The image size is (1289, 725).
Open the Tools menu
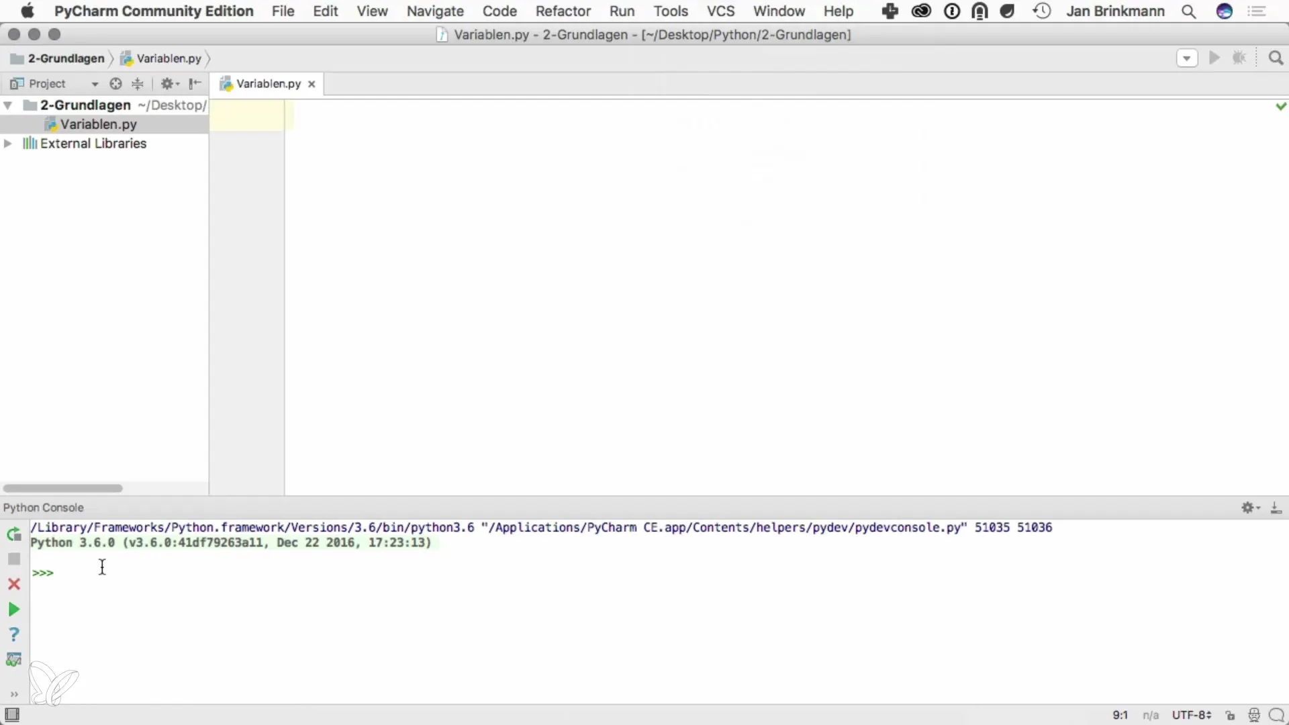click(x=671, y=11)
